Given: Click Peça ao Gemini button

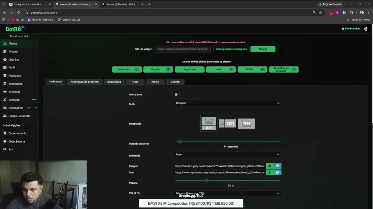Looking at the screenshot, I should coord(330,4).
